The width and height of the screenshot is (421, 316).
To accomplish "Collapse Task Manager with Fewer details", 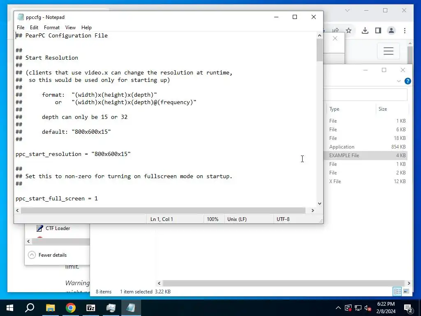I will point(47,255).
